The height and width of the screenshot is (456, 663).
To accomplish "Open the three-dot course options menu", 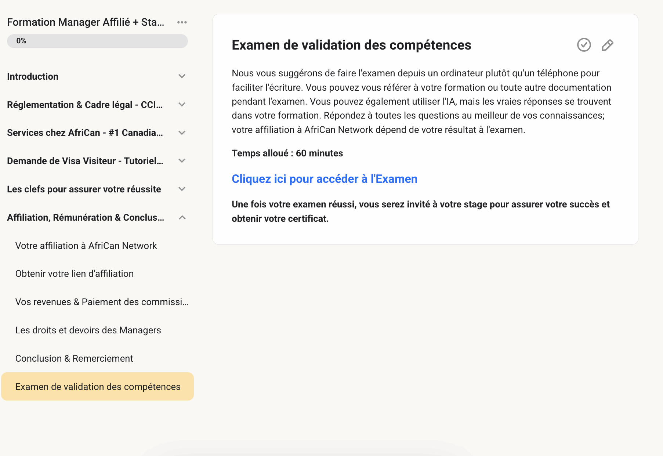I will click(182, 22).
